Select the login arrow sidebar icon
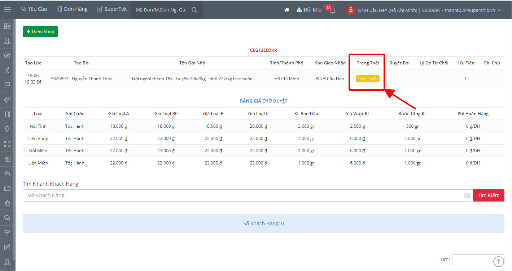Screen dimensions: 512x271 click(7, 159)
